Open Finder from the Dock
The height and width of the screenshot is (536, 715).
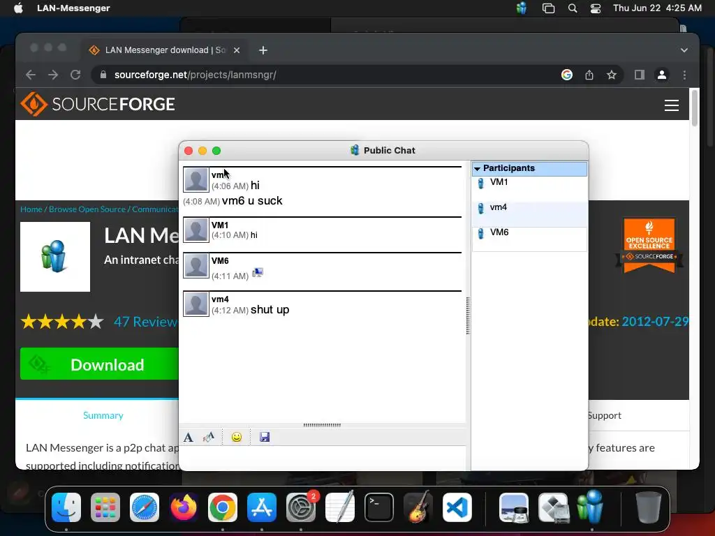click(66, 507)
